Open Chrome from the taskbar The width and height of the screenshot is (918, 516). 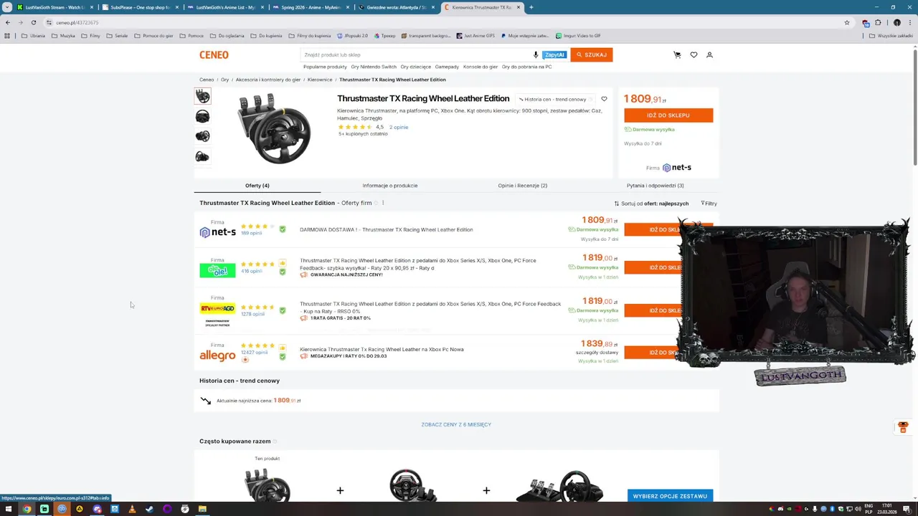coord(27,509)
